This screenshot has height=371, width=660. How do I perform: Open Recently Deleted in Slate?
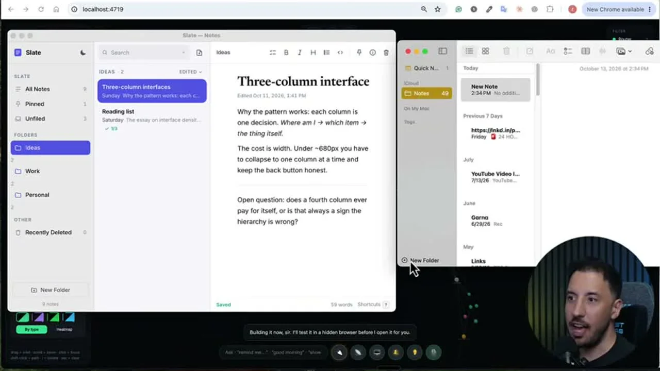point(51,232)
